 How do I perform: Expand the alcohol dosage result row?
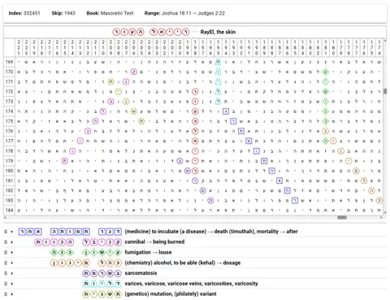coord(12,263)
